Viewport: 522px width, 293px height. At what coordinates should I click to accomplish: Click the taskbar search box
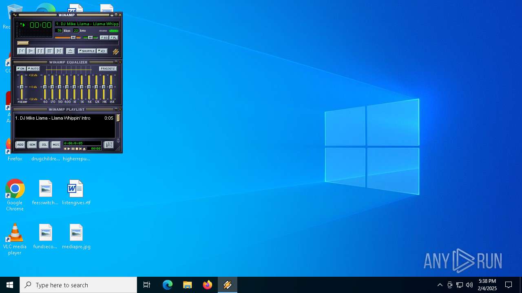pos(78,285)
